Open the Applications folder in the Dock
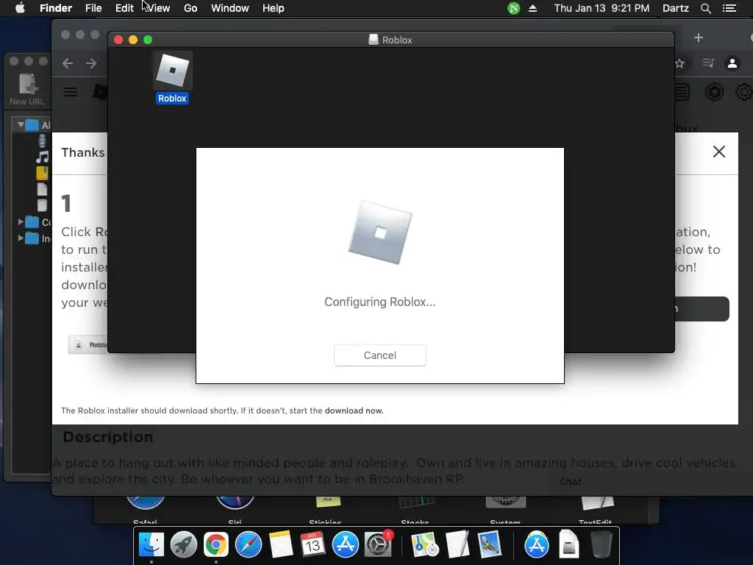 coord(536,544)
